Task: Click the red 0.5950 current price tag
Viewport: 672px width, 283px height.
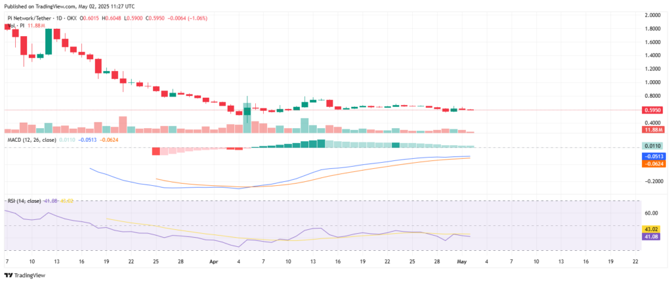Action: [x=653, y=111]
